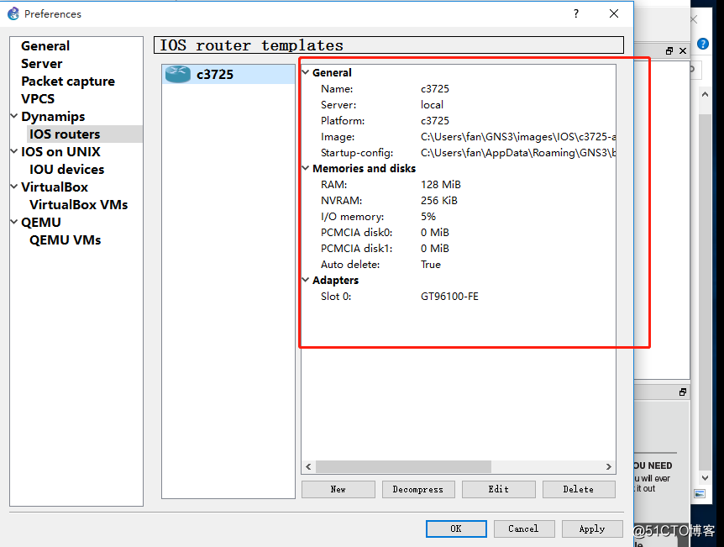The image size is (724, 547).
Task: Select the c3725 router template icon
Action: 178,74
